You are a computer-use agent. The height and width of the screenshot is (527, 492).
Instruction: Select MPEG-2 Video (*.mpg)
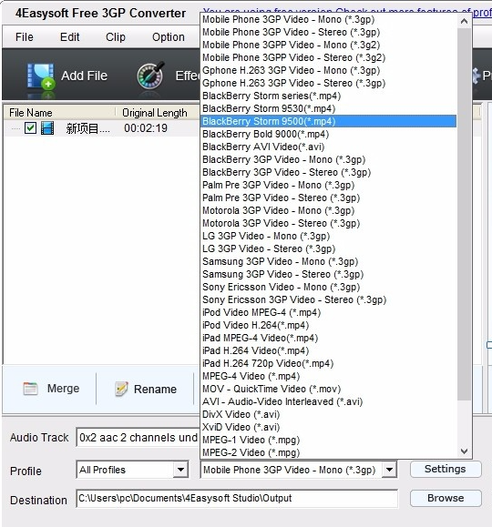click(x=328, y=452)
